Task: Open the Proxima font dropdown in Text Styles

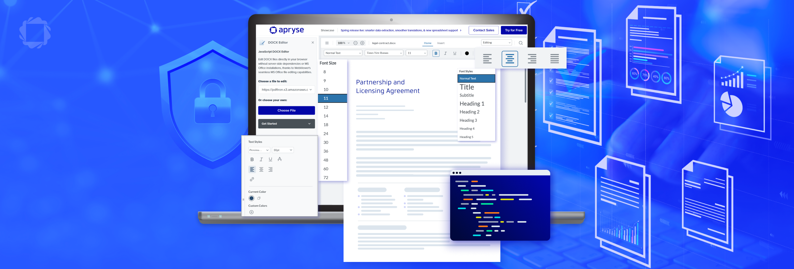Action: click(x=259, y=150)
